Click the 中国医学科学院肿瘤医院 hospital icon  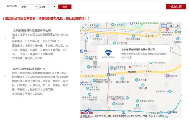pyautogui.click(x=167, y=29)
